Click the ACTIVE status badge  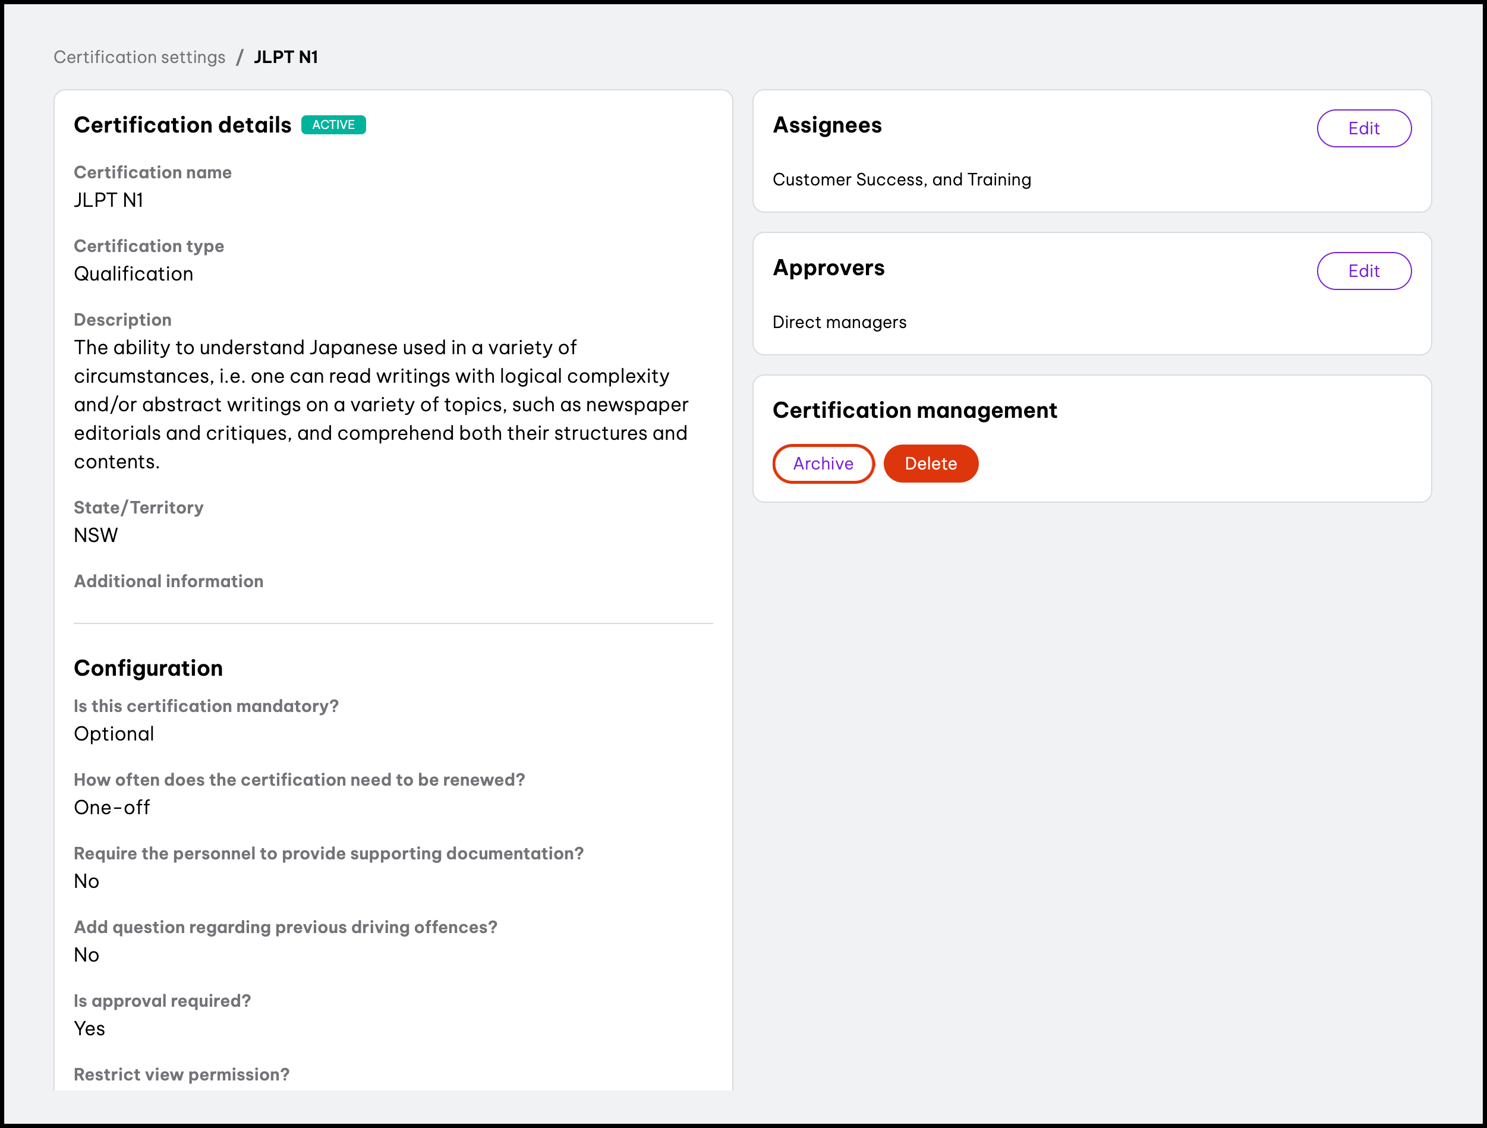pyautogui.click(x=333, y=125)
